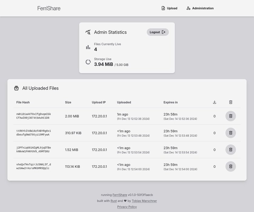Open the Administration page
The width and height of the screenshot is (254, 212).
tap(200, 8)
